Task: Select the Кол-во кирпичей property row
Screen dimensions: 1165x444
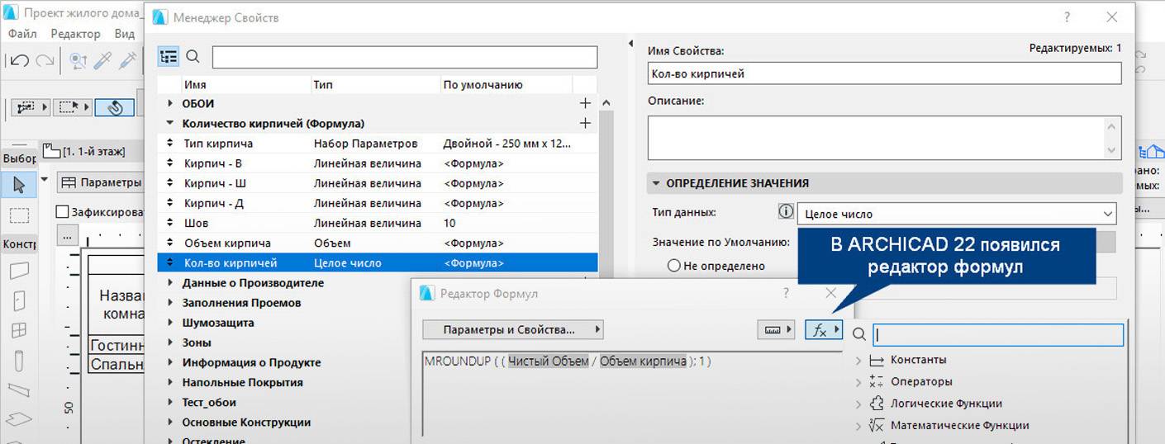Action: coord(377,262)
